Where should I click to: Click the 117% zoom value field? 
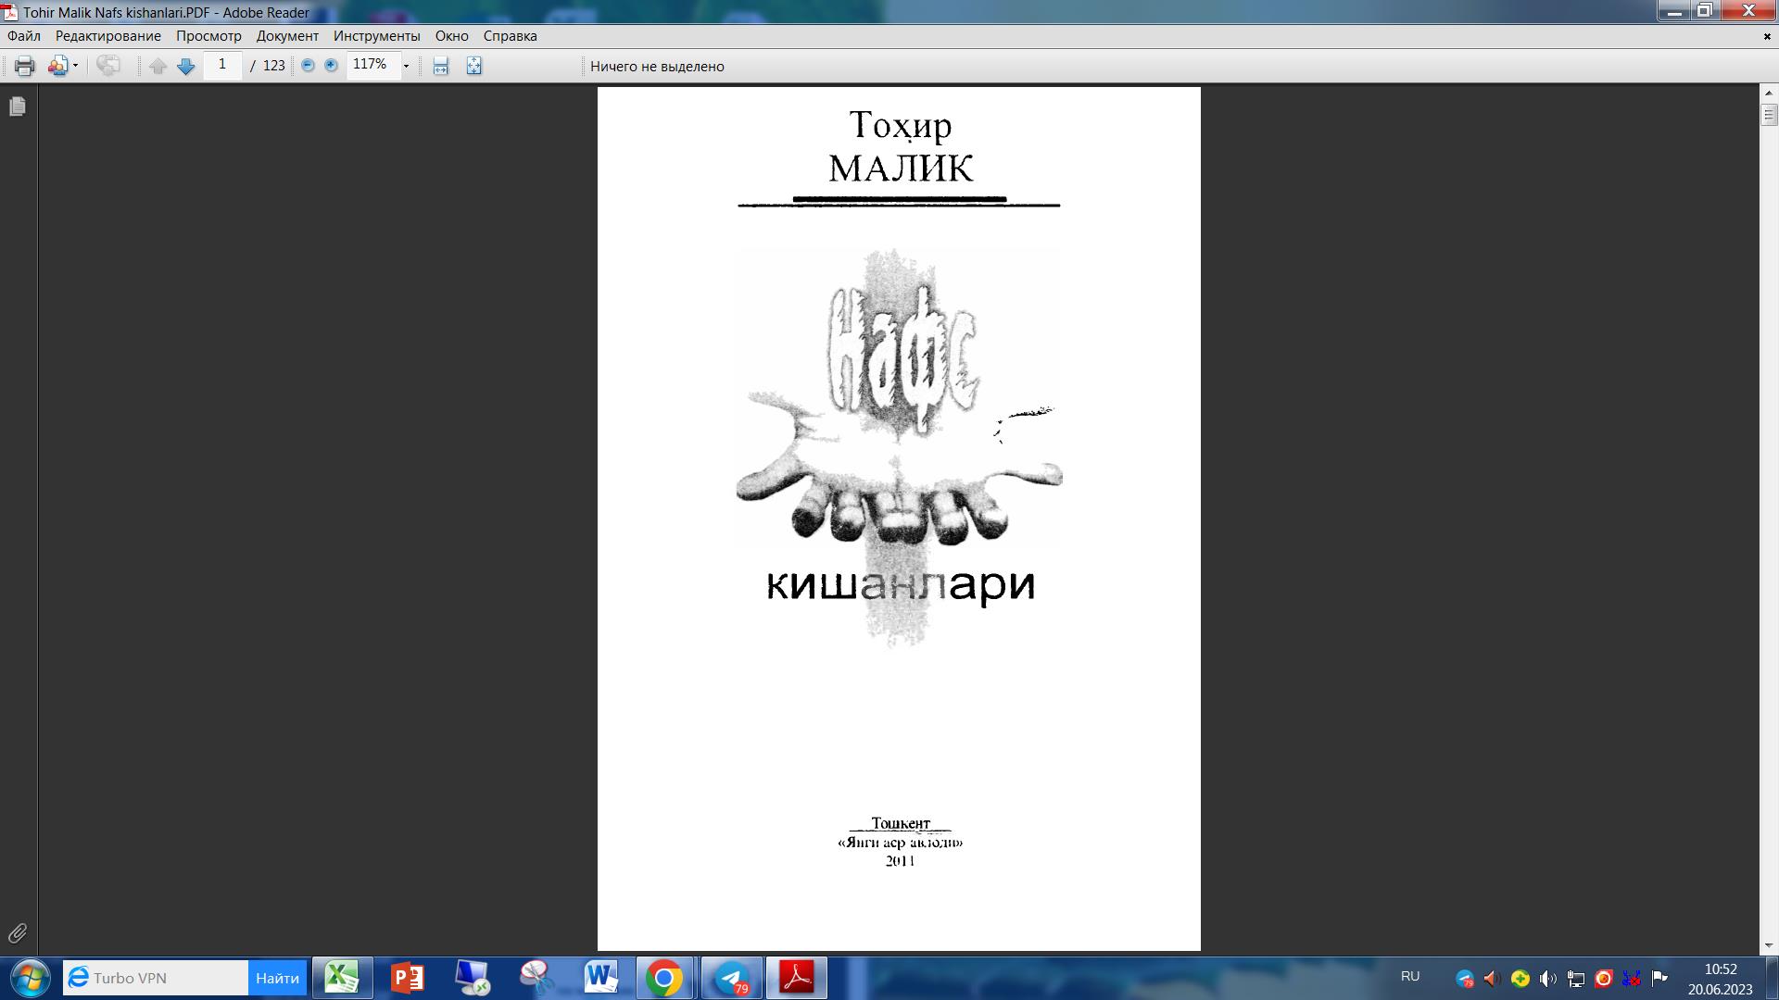(371, 66)
